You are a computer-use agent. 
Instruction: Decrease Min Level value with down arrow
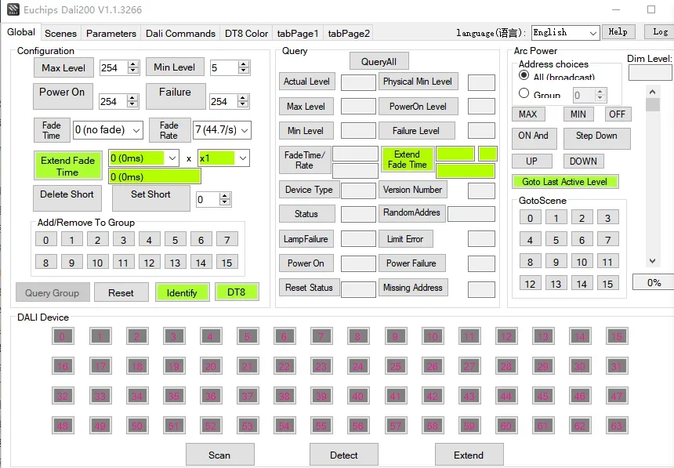pyautogui.click(x=244, y=71)
